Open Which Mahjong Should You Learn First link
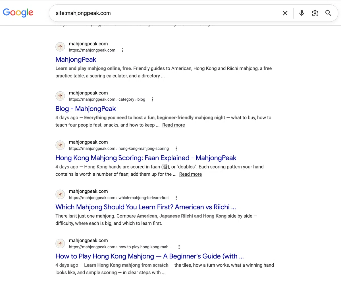Screen dimensions: 341x284 [x=145, y=207]
